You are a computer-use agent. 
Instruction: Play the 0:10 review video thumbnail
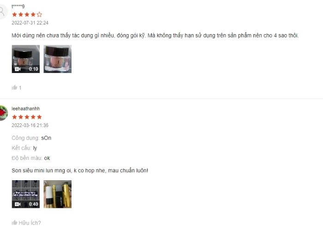pyautogui.click(x=26, y=59)
